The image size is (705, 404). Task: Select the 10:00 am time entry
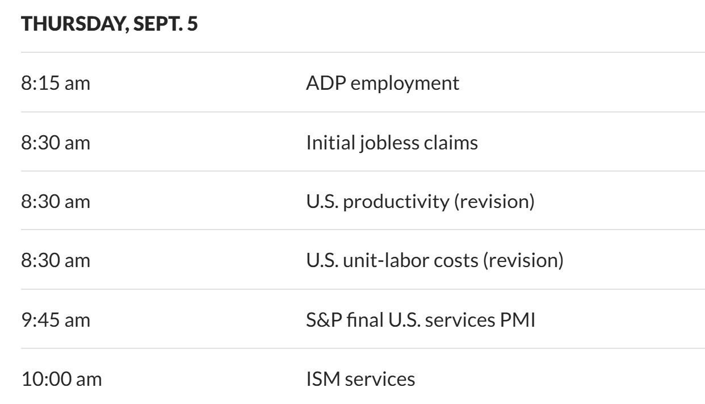click(61, 379)
